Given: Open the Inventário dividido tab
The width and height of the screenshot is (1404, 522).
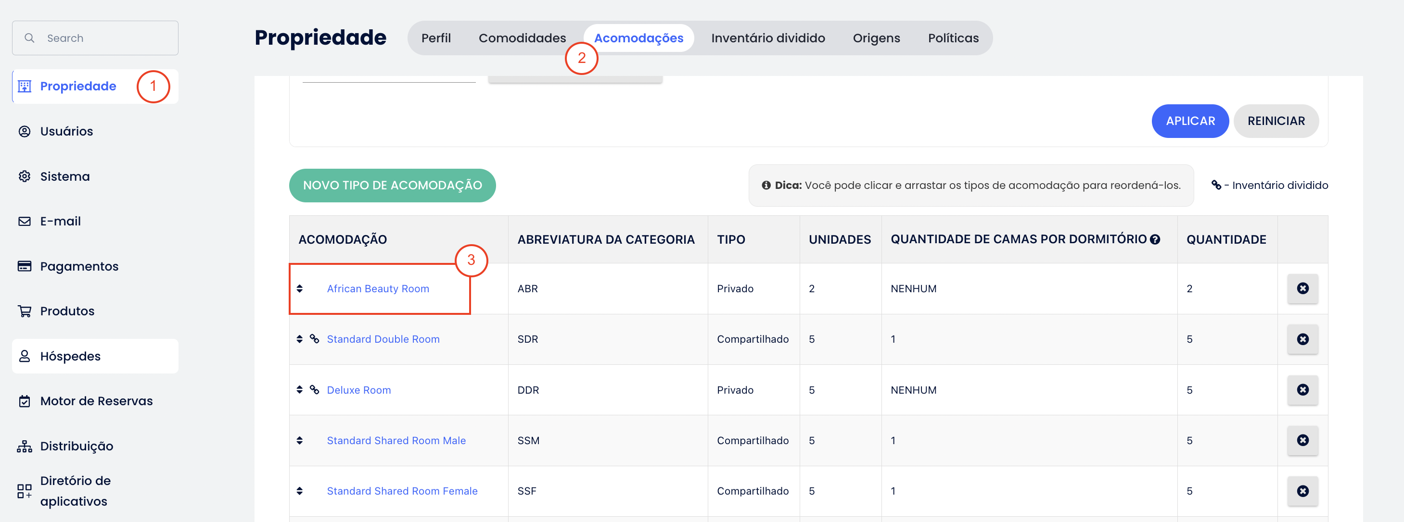Looking at the screenshot, I should click(767, 38).
